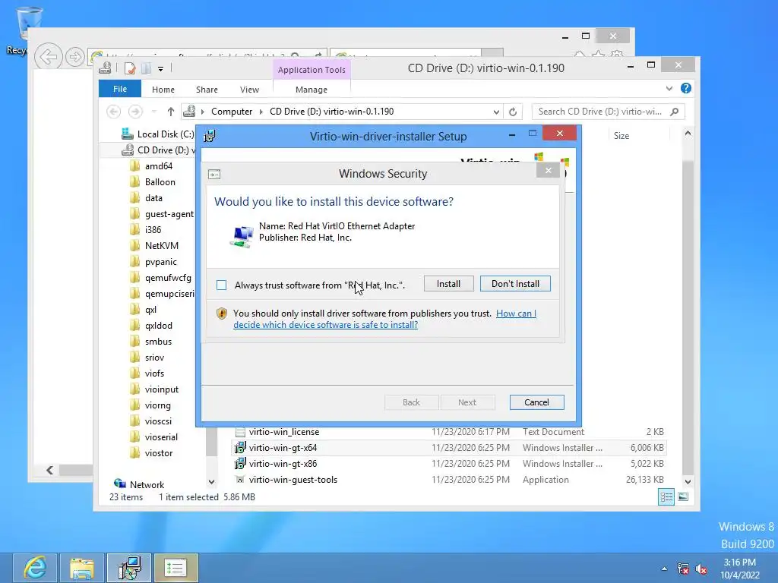Close the Windows Security dialog
Image resolution: width=778 pixels, height=583 pixels.
tap(549, 171)
